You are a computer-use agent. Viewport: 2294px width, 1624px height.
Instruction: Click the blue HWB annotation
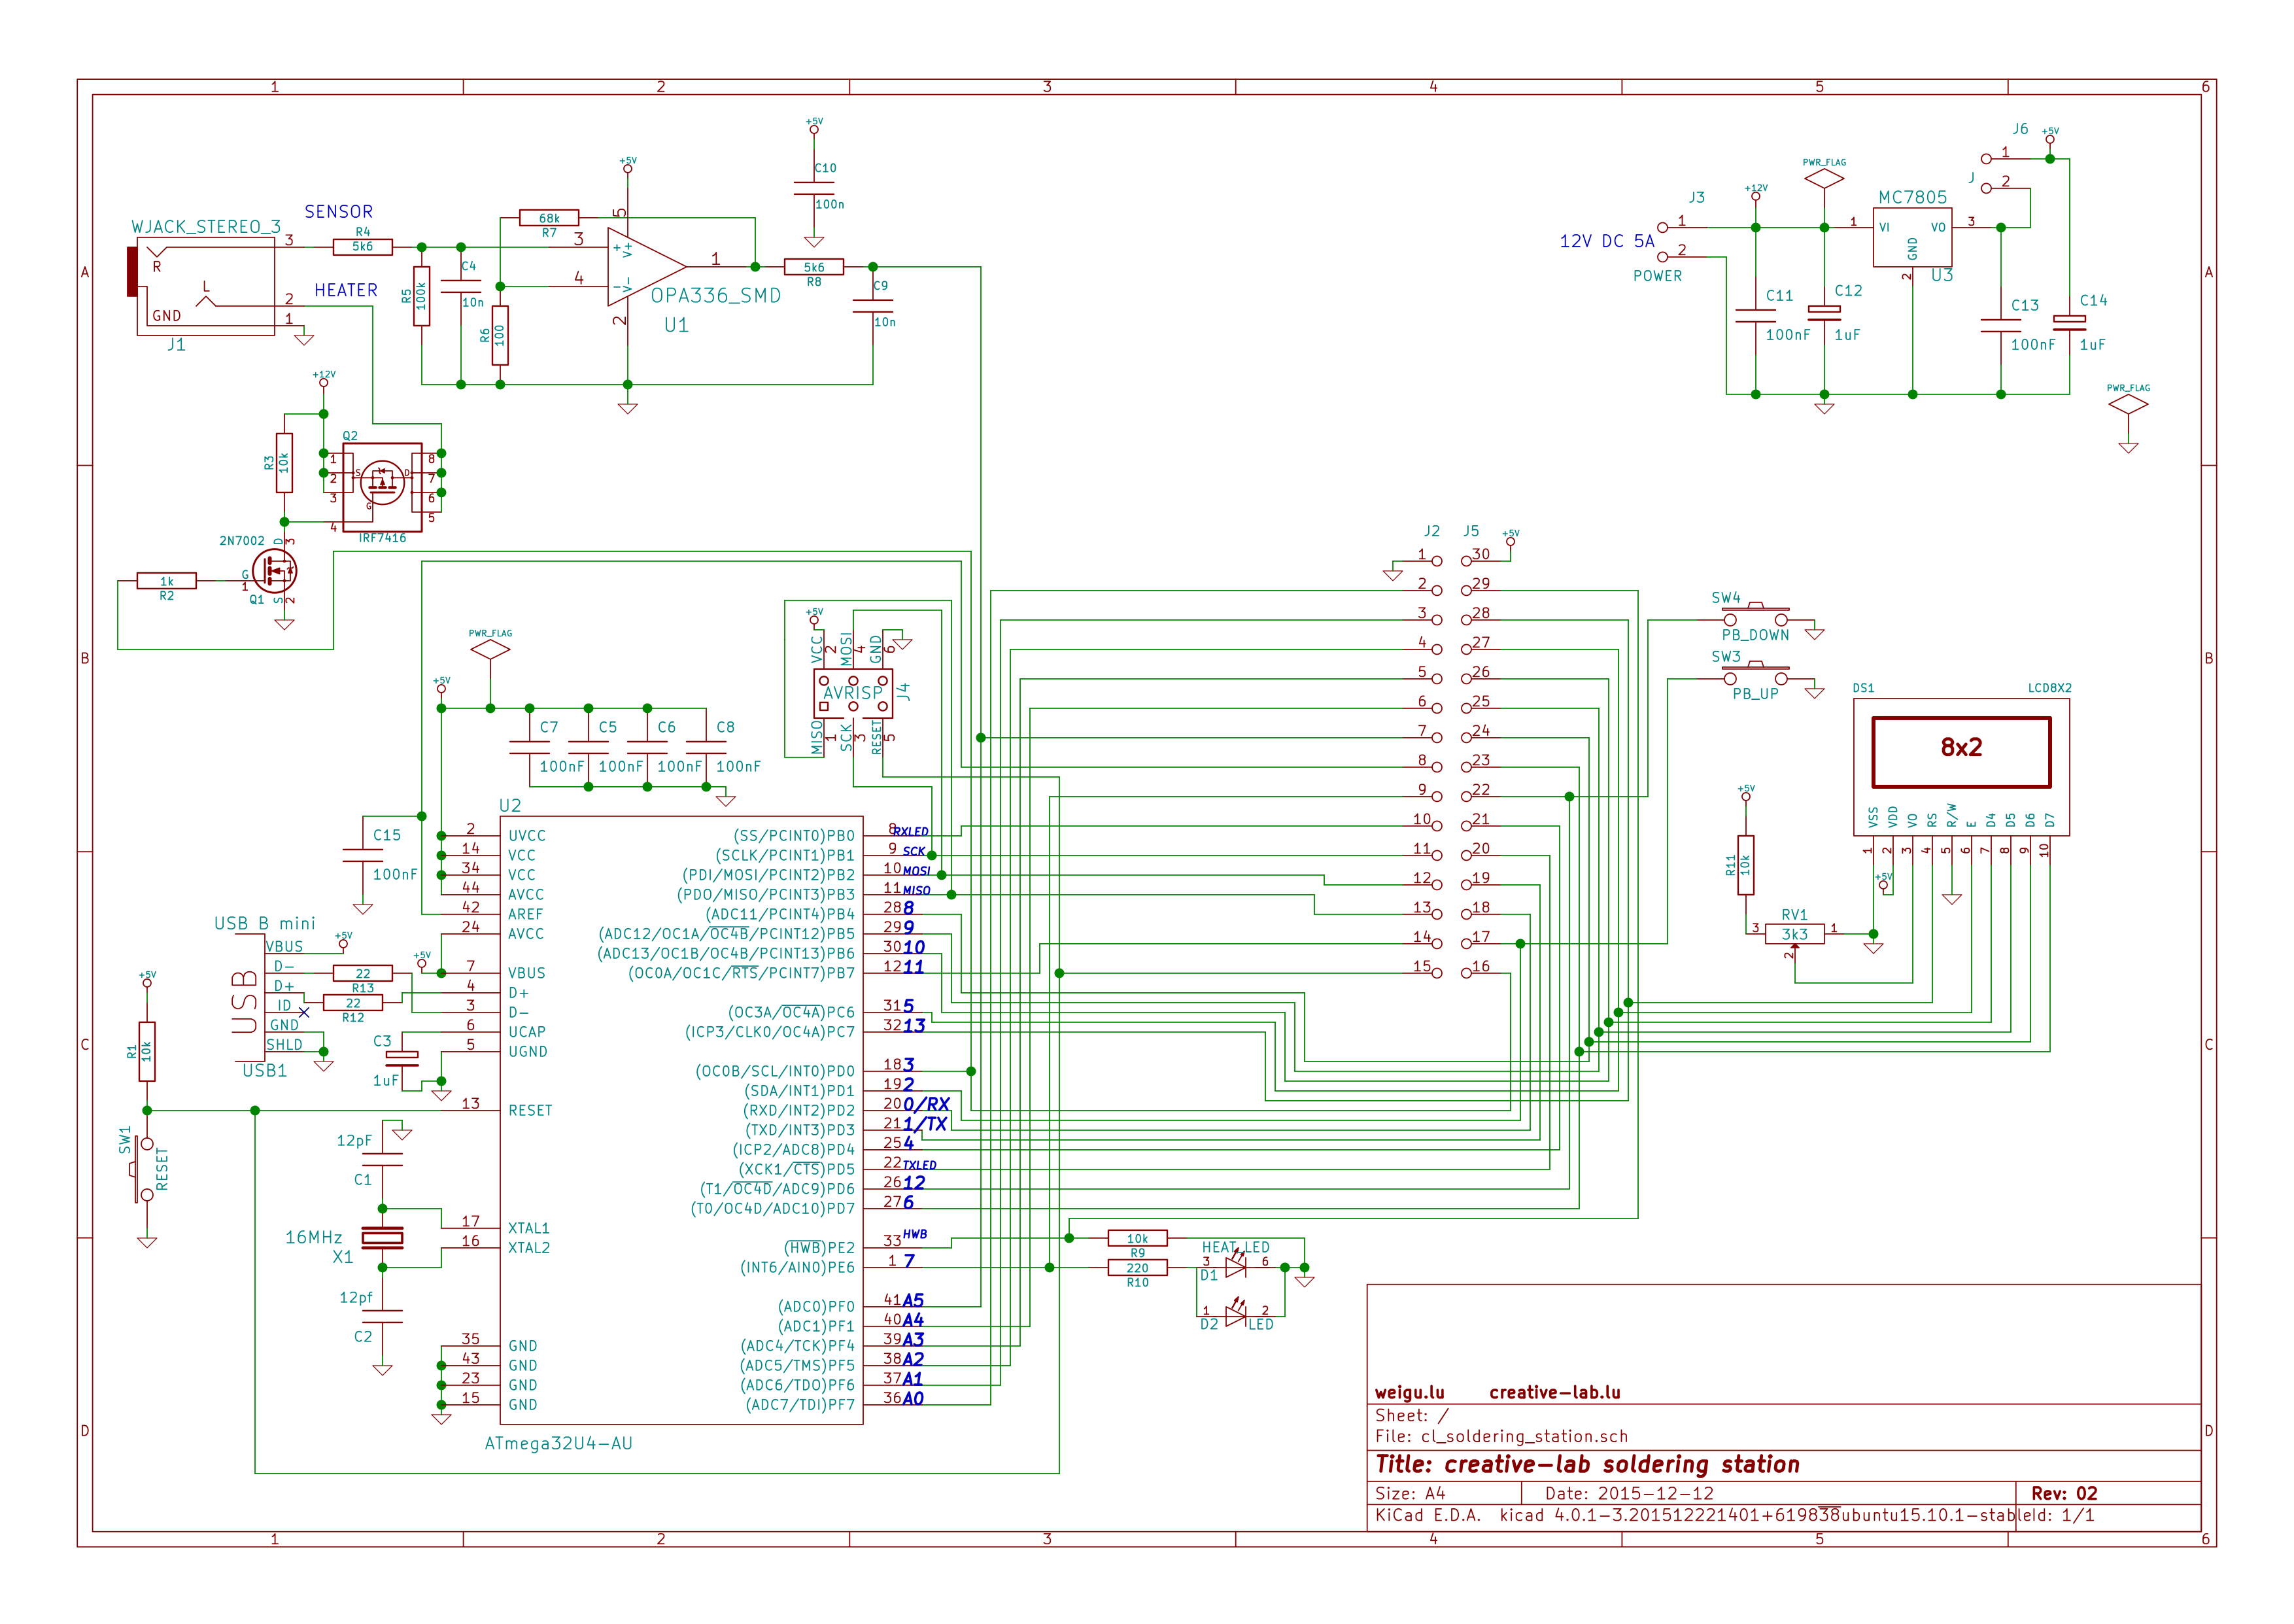pyautogui.click(x=915, y=1234)
